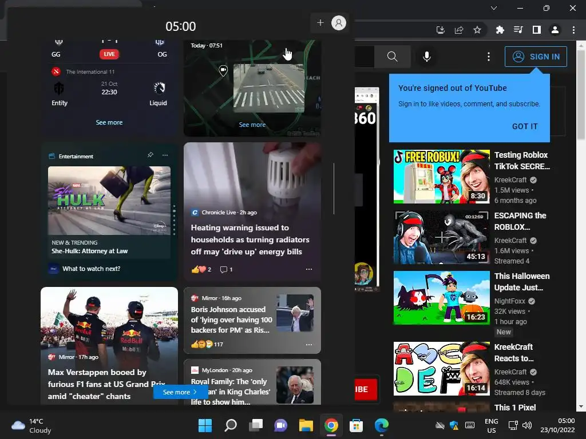Open Heating warning issued headline
586x439 pixels.
point(250,240)
